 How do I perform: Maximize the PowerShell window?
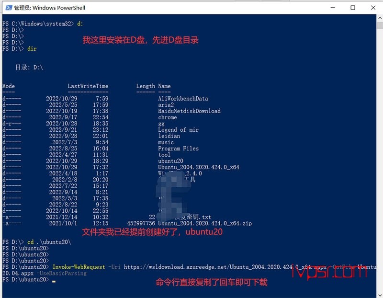(x=353, y=8)
